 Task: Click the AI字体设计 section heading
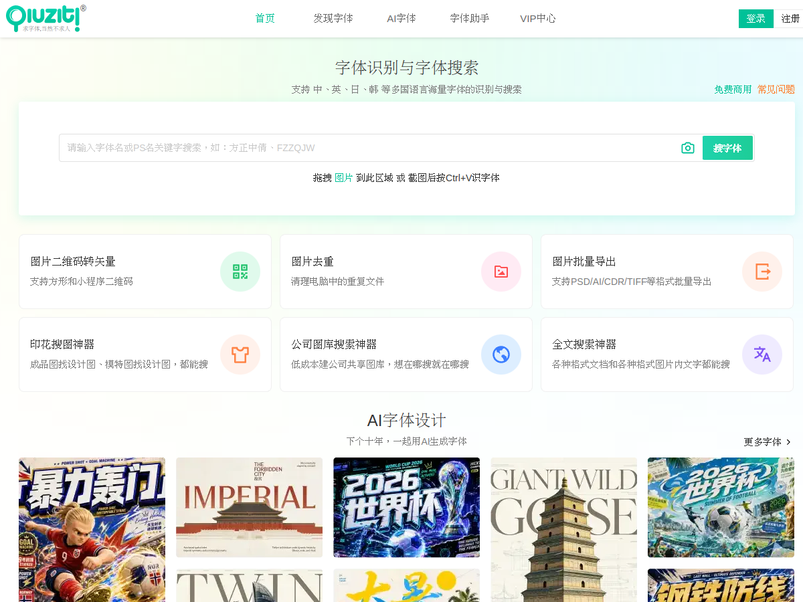click(406, 421)
